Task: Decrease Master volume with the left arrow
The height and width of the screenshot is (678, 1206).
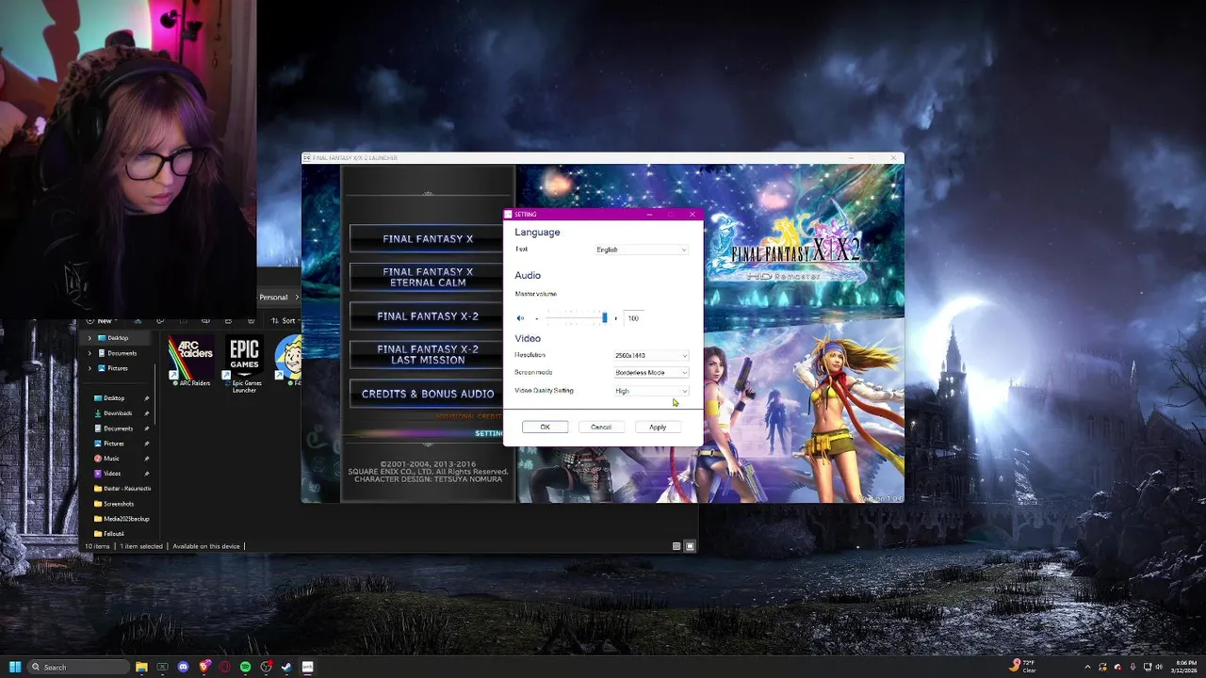Action: (536, 318)
